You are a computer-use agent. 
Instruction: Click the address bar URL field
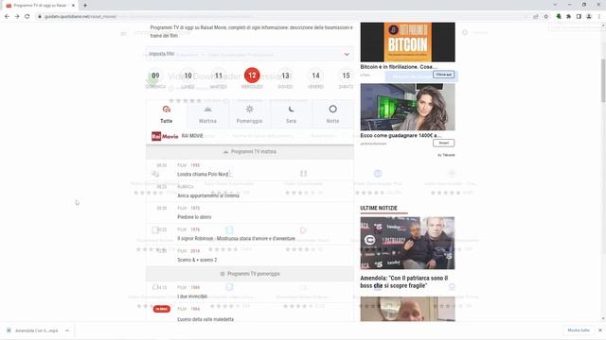(282, 17)
